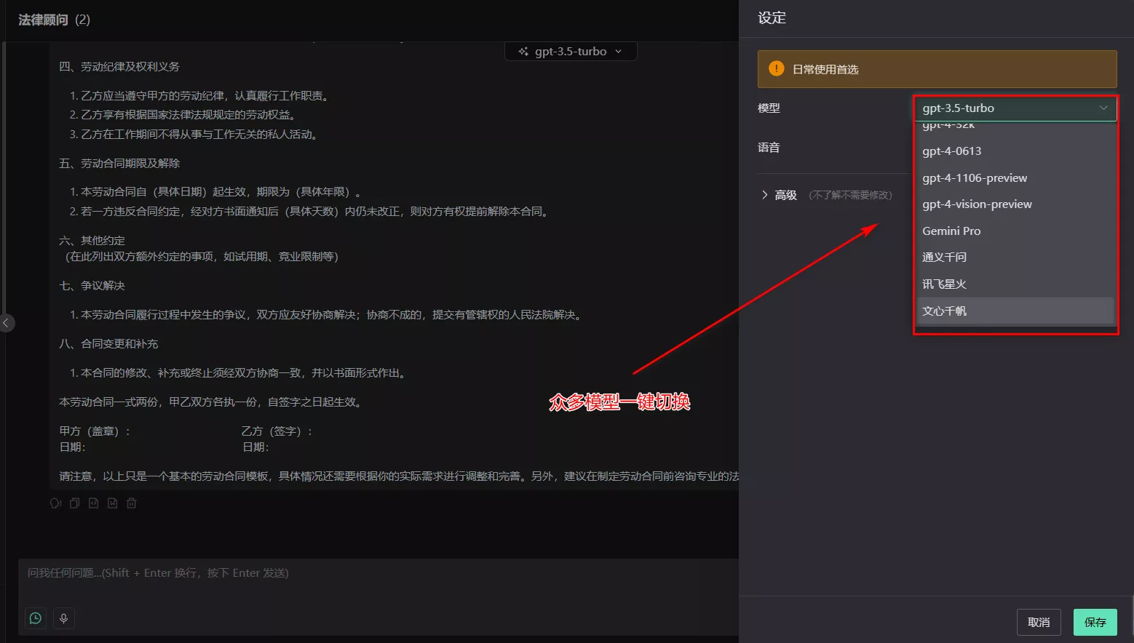1134x643 pixels.
Task: Select gpt-4-0613 from the model list
Action: pos(1015,151)
